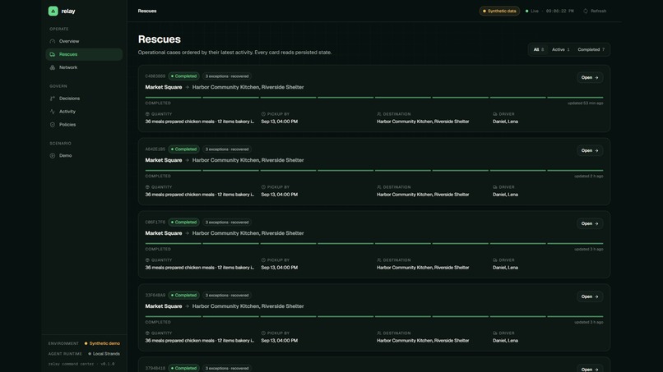Viewport: 663px width, 372px height.
Task: Click Driver truck icon, card updated 53 min ago
Action: point(494,114)
